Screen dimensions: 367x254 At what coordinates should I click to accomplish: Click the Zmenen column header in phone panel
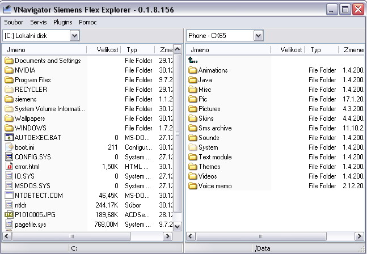tap(352, 49)
